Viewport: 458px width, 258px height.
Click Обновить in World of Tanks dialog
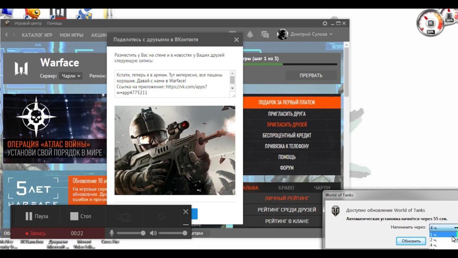point(411,241)
